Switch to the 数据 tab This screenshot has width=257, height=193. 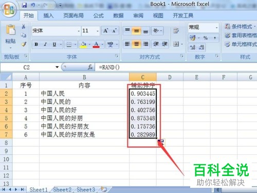pos(118,15)
